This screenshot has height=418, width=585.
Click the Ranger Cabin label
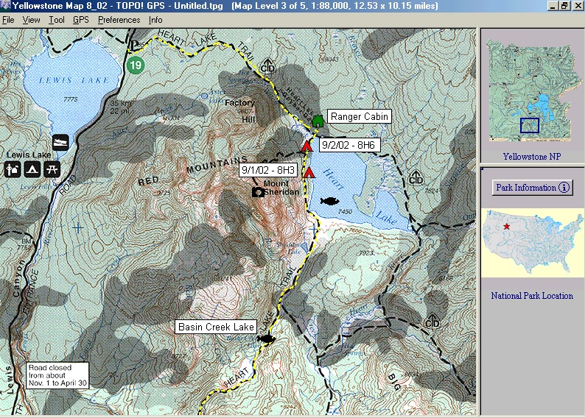pyautogui.click(x=357, y=116)
